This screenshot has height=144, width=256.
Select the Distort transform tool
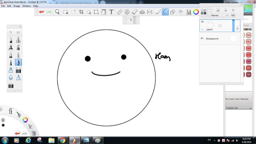coord(96,12)
